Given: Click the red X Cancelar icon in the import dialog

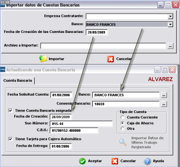Looking at the screenshot, I should pos(111,59).
